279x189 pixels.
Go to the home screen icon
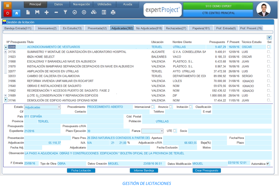[x=16, y=13]
